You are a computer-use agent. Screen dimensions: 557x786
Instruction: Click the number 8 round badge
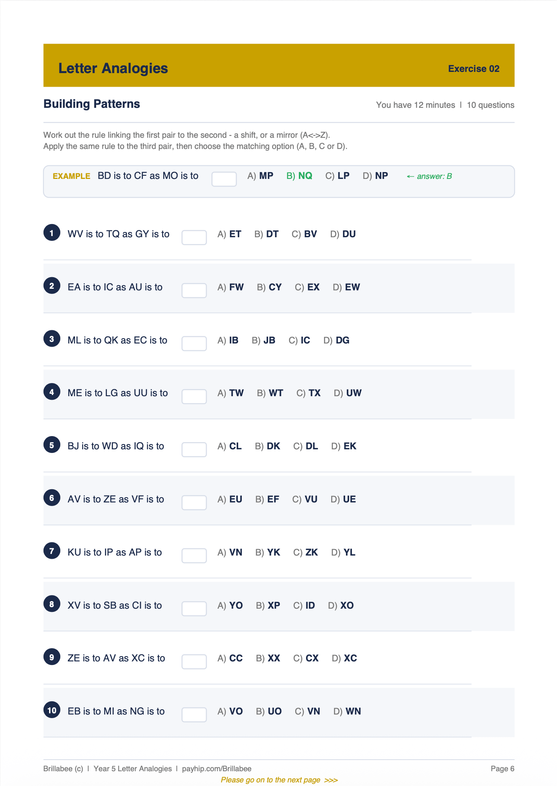[x=52, y=604]
